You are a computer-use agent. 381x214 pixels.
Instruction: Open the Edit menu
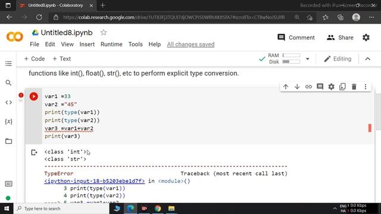pos(50,45)
